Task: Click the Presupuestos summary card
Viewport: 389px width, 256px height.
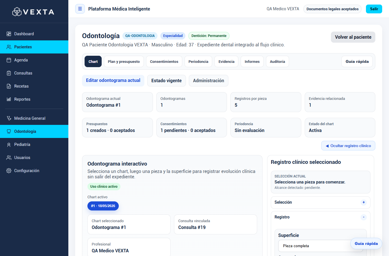Action: tap(117, 127)
